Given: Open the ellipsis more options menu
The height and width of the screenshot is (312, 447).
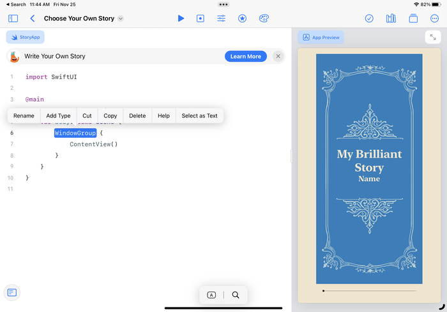Looking at the screenshot, I should click(x=435, y=19).
